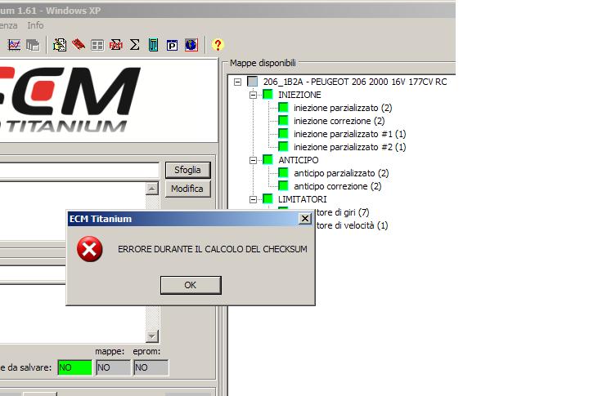This screenshot has width=589, height=396.
Task: Select iniezione correzione (2) map
Action: click(x=339, y=121)
